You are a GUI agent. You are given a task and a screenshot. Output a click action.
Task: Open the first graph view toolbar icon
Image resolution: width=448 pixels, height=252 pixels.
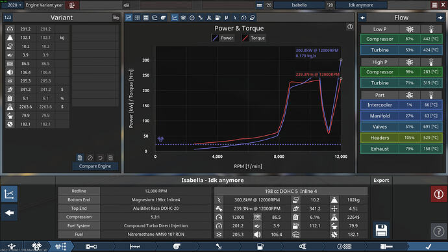pyautogui.click(x=129, y=18)
